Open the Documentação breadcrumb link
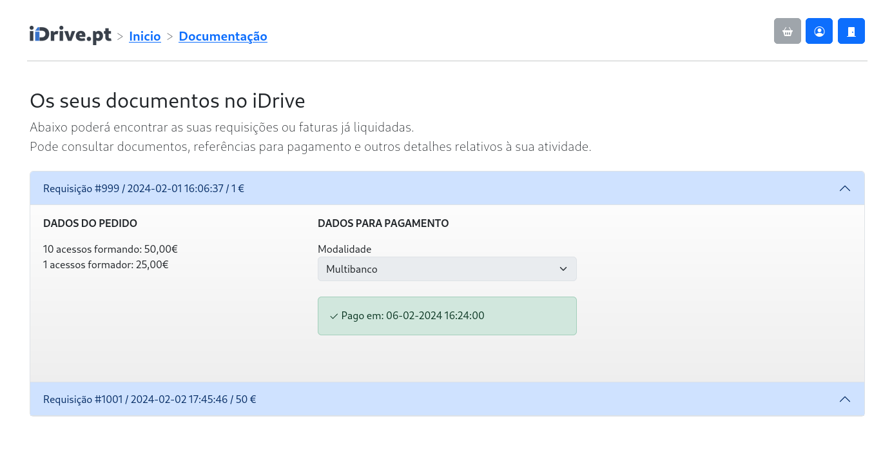Viewport: 892px width, 452px height. point(222,37)
